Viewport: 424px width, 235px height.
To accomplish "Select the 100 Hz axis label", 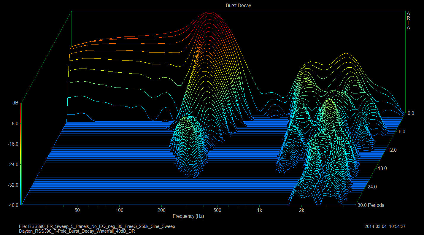I will pyautogui.click(x=120, y=210).
